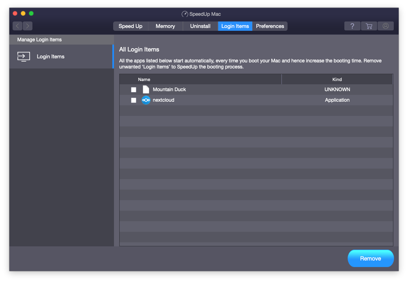Open the Uninstall tab
408x282 pixels.
click(200, 26)
